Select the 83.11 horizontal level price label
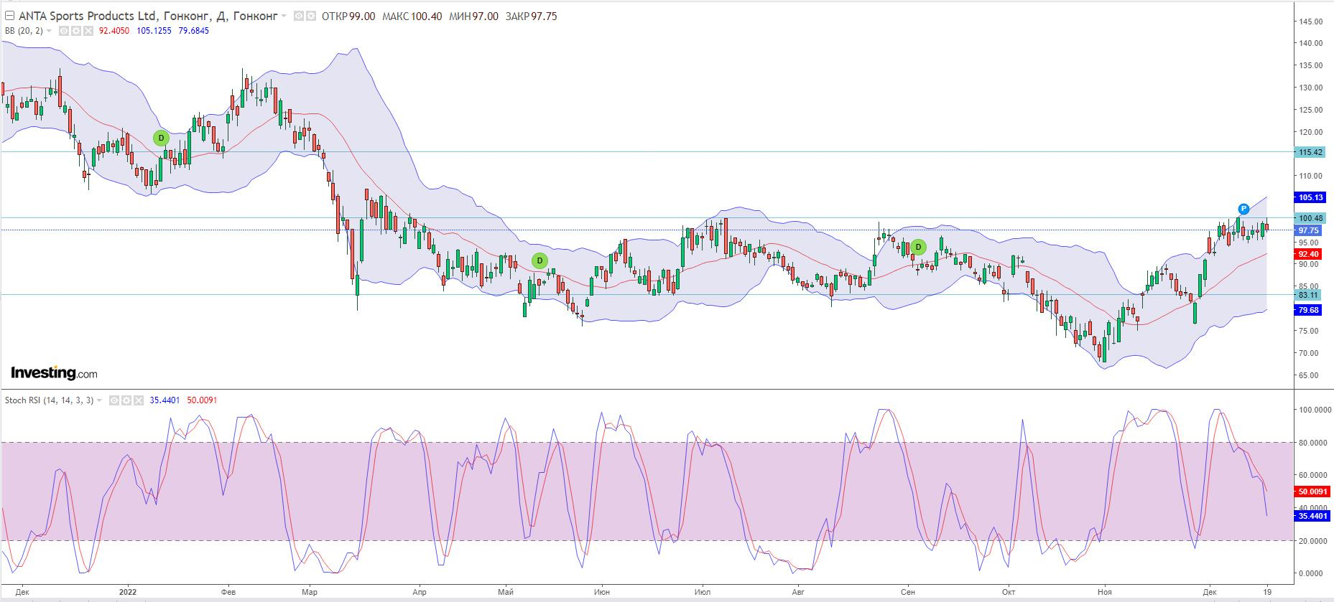 click(1309, 295)
